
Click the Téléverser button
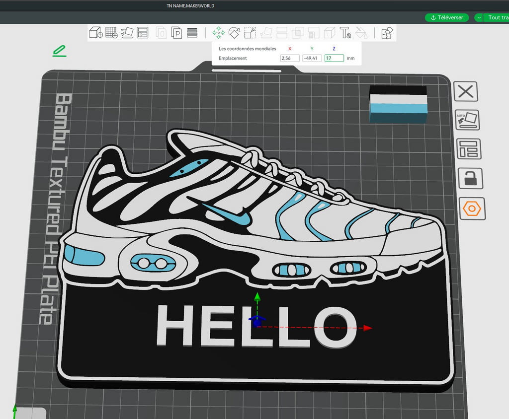click(x=447, y=17)
